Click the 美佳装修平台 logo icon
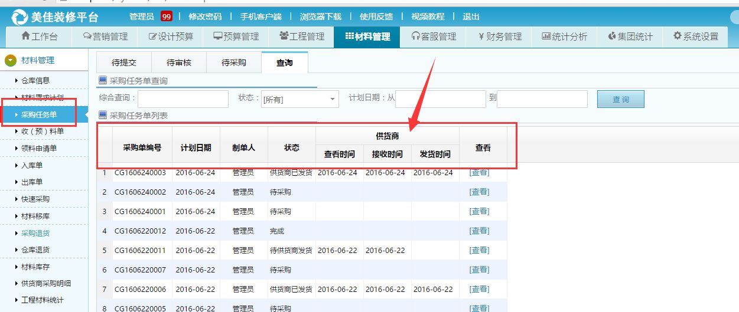The image size is (739, 312). point(19,17)
